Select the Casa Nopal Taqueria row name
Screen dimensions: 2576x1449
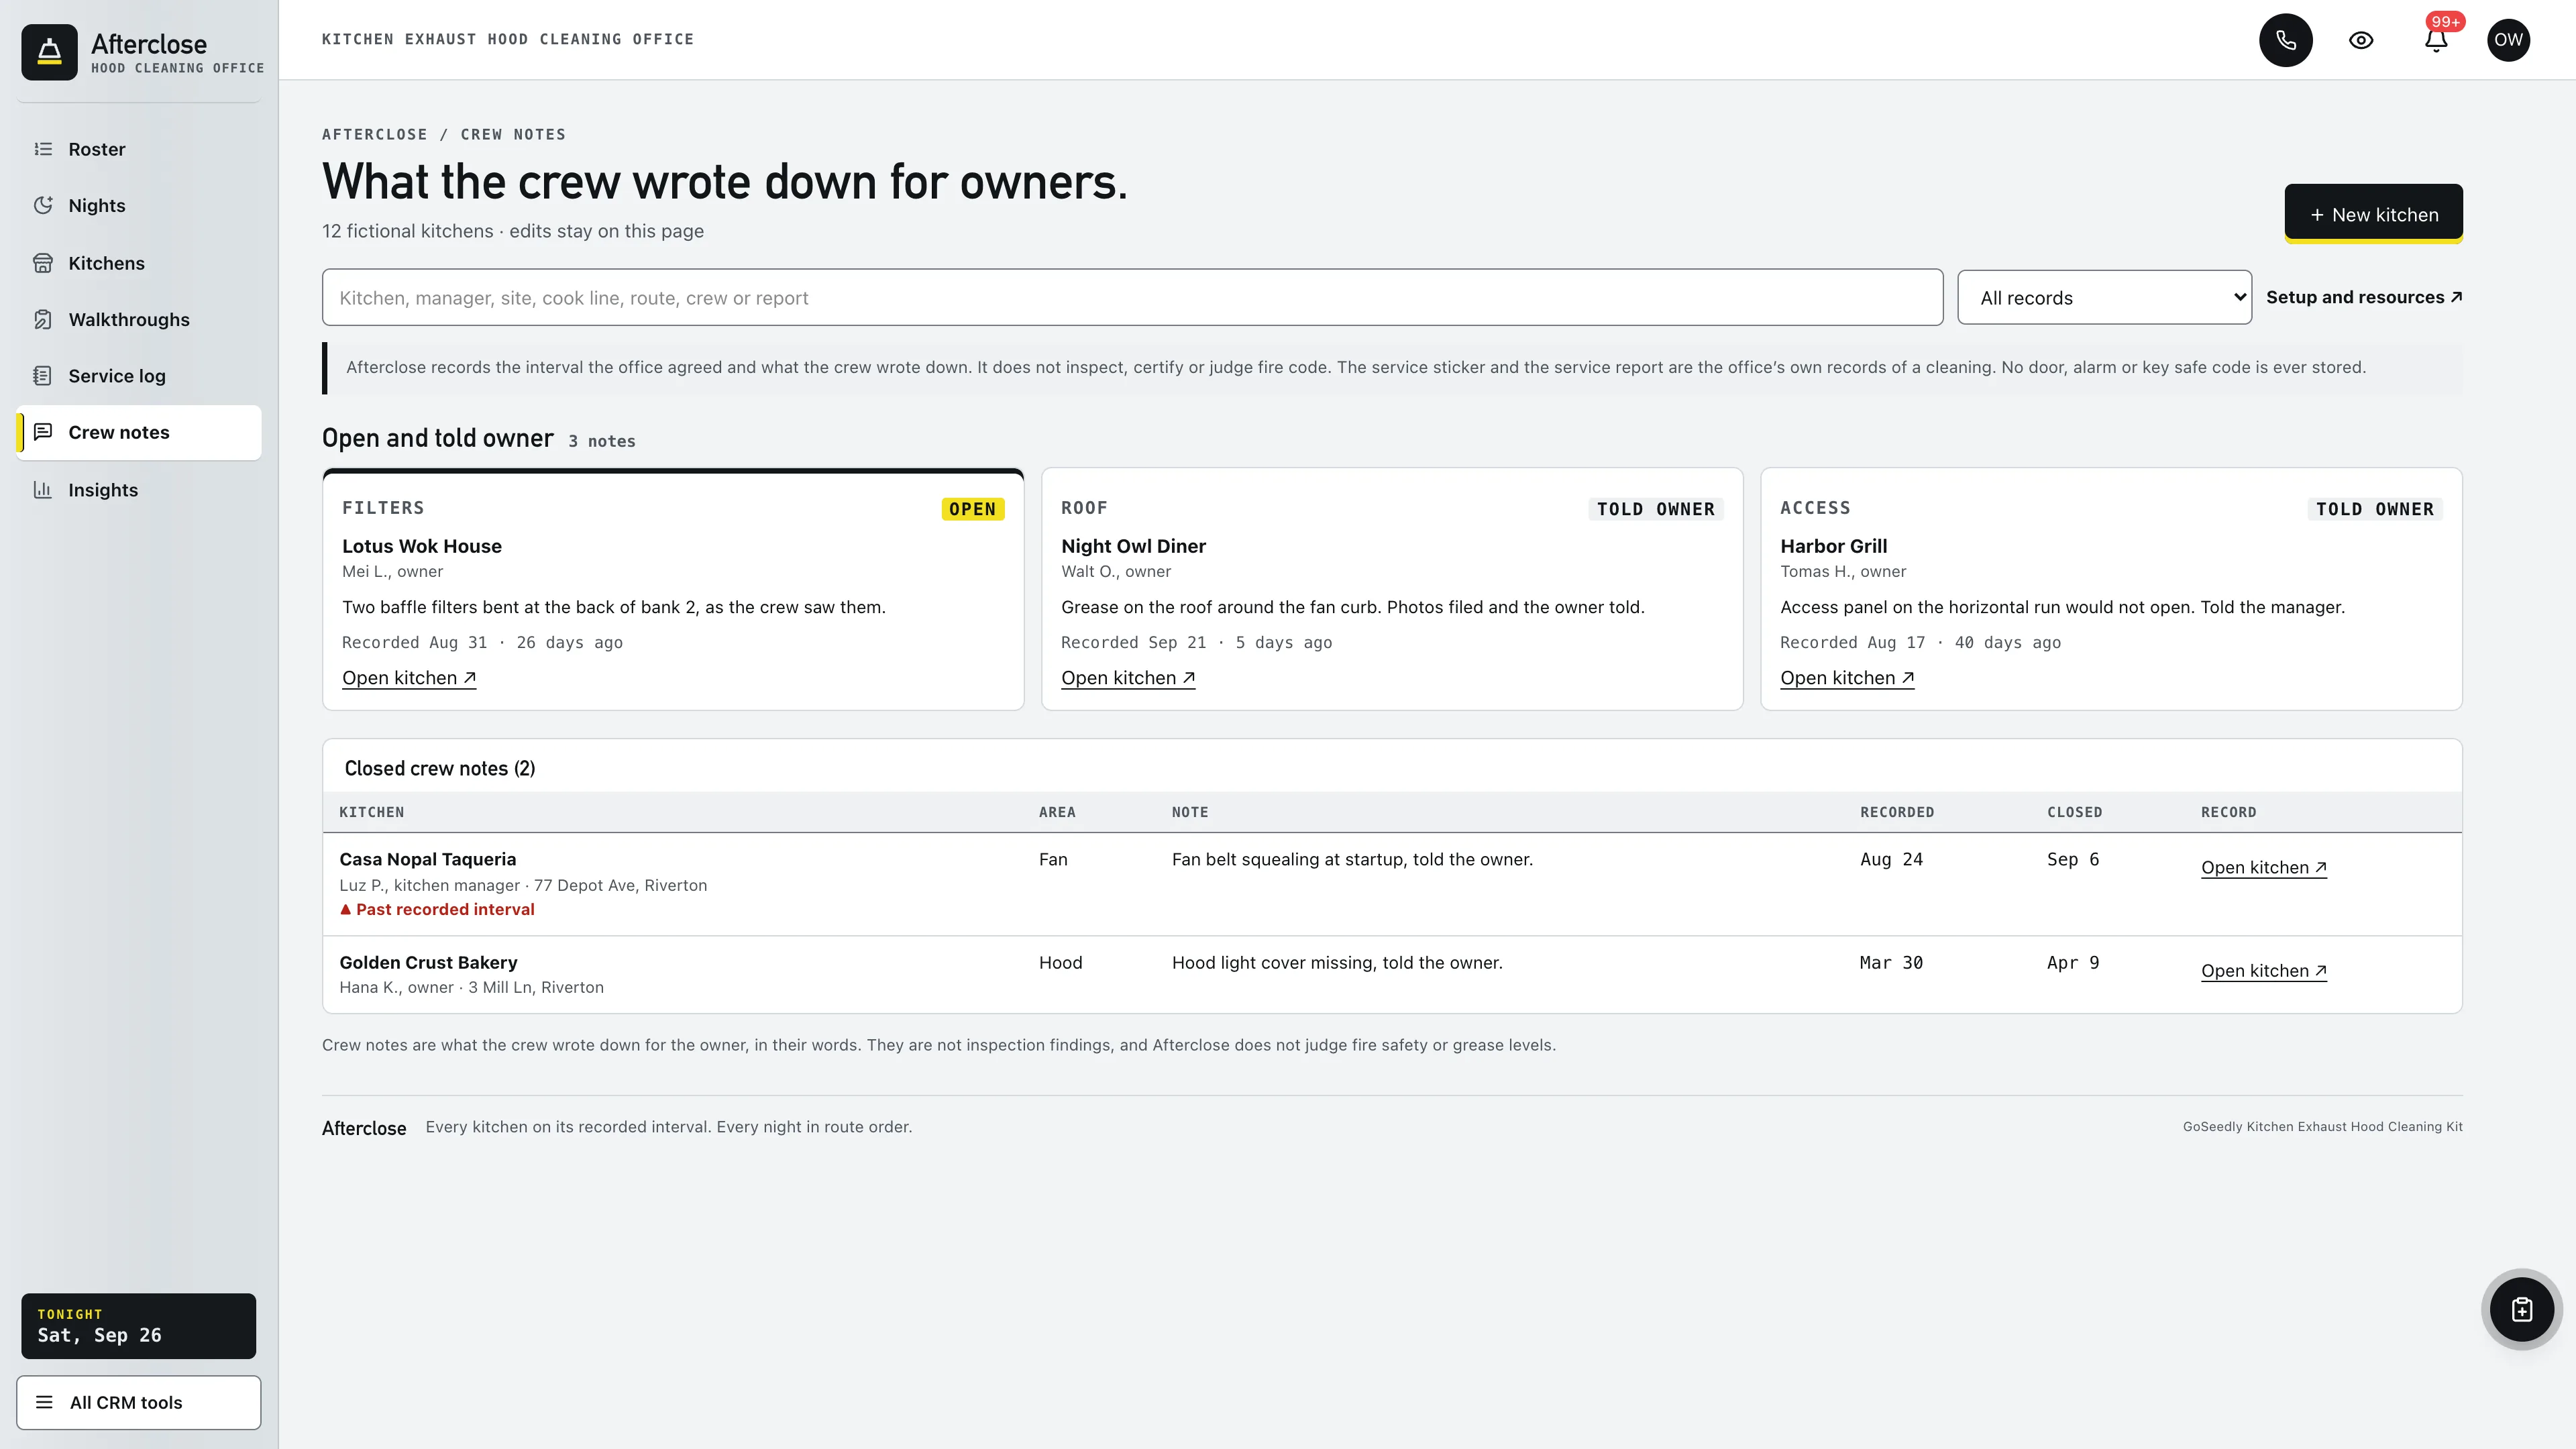[428, 859]
